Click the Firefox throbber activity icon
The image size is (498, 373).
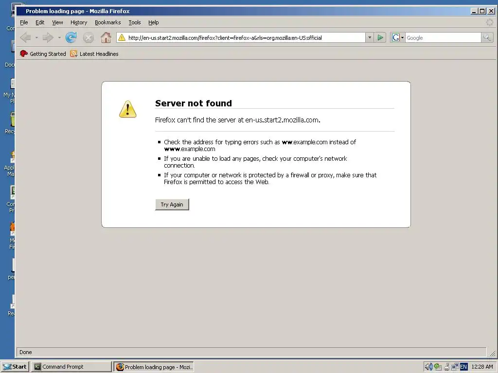(489, 22)
